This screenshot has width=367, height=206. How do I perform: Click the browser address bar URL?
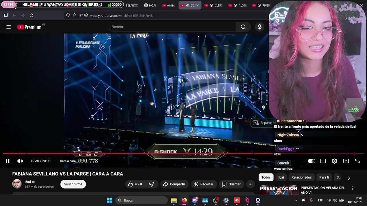click(x=121, y=15)
